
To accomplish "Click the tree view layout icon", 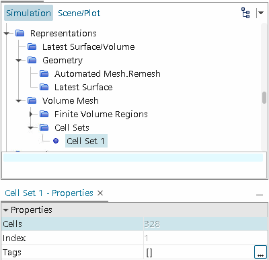I will (245, 13).
